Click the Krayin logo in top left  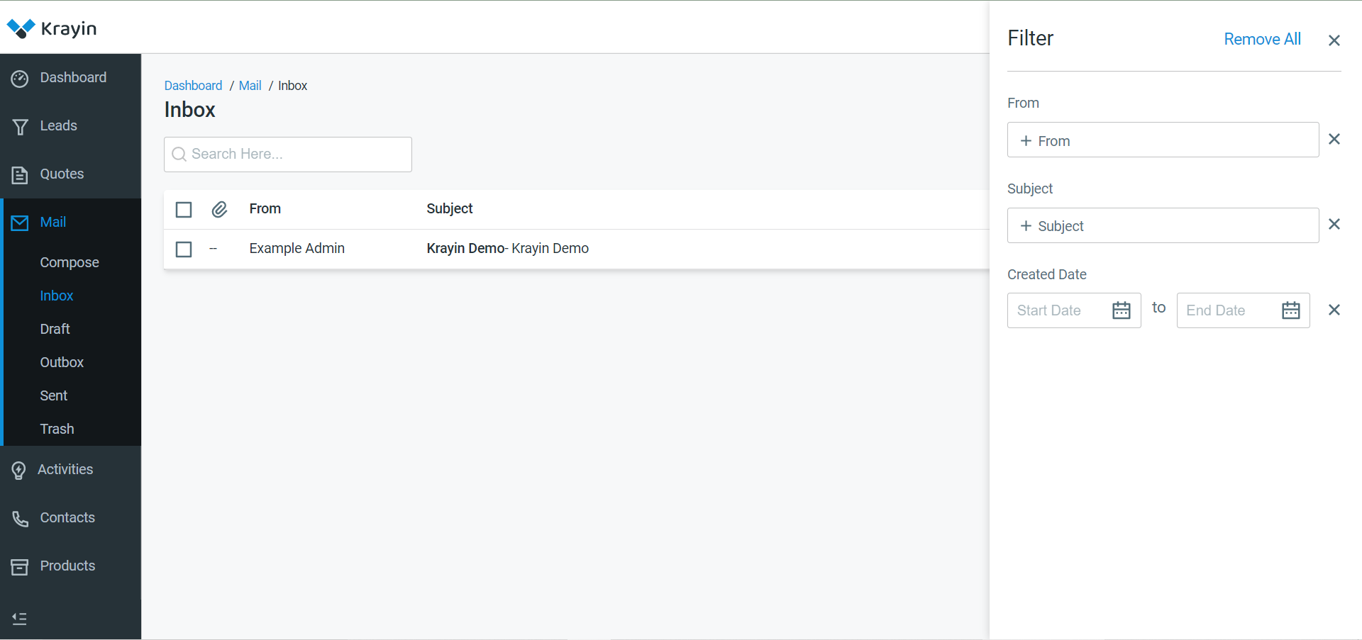[51, 28]
